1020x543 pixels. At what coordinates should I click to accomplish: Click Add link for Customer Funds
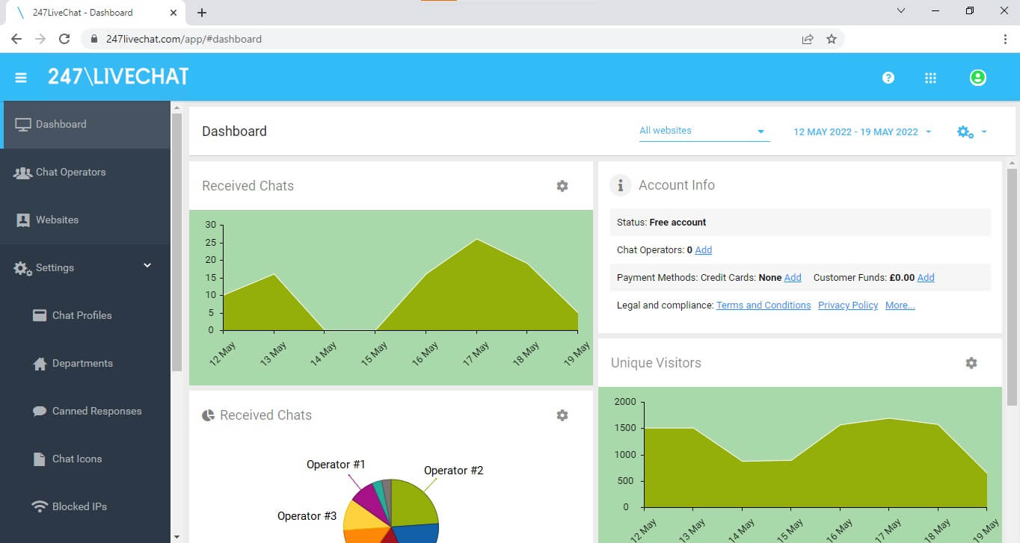pos(926,278)
